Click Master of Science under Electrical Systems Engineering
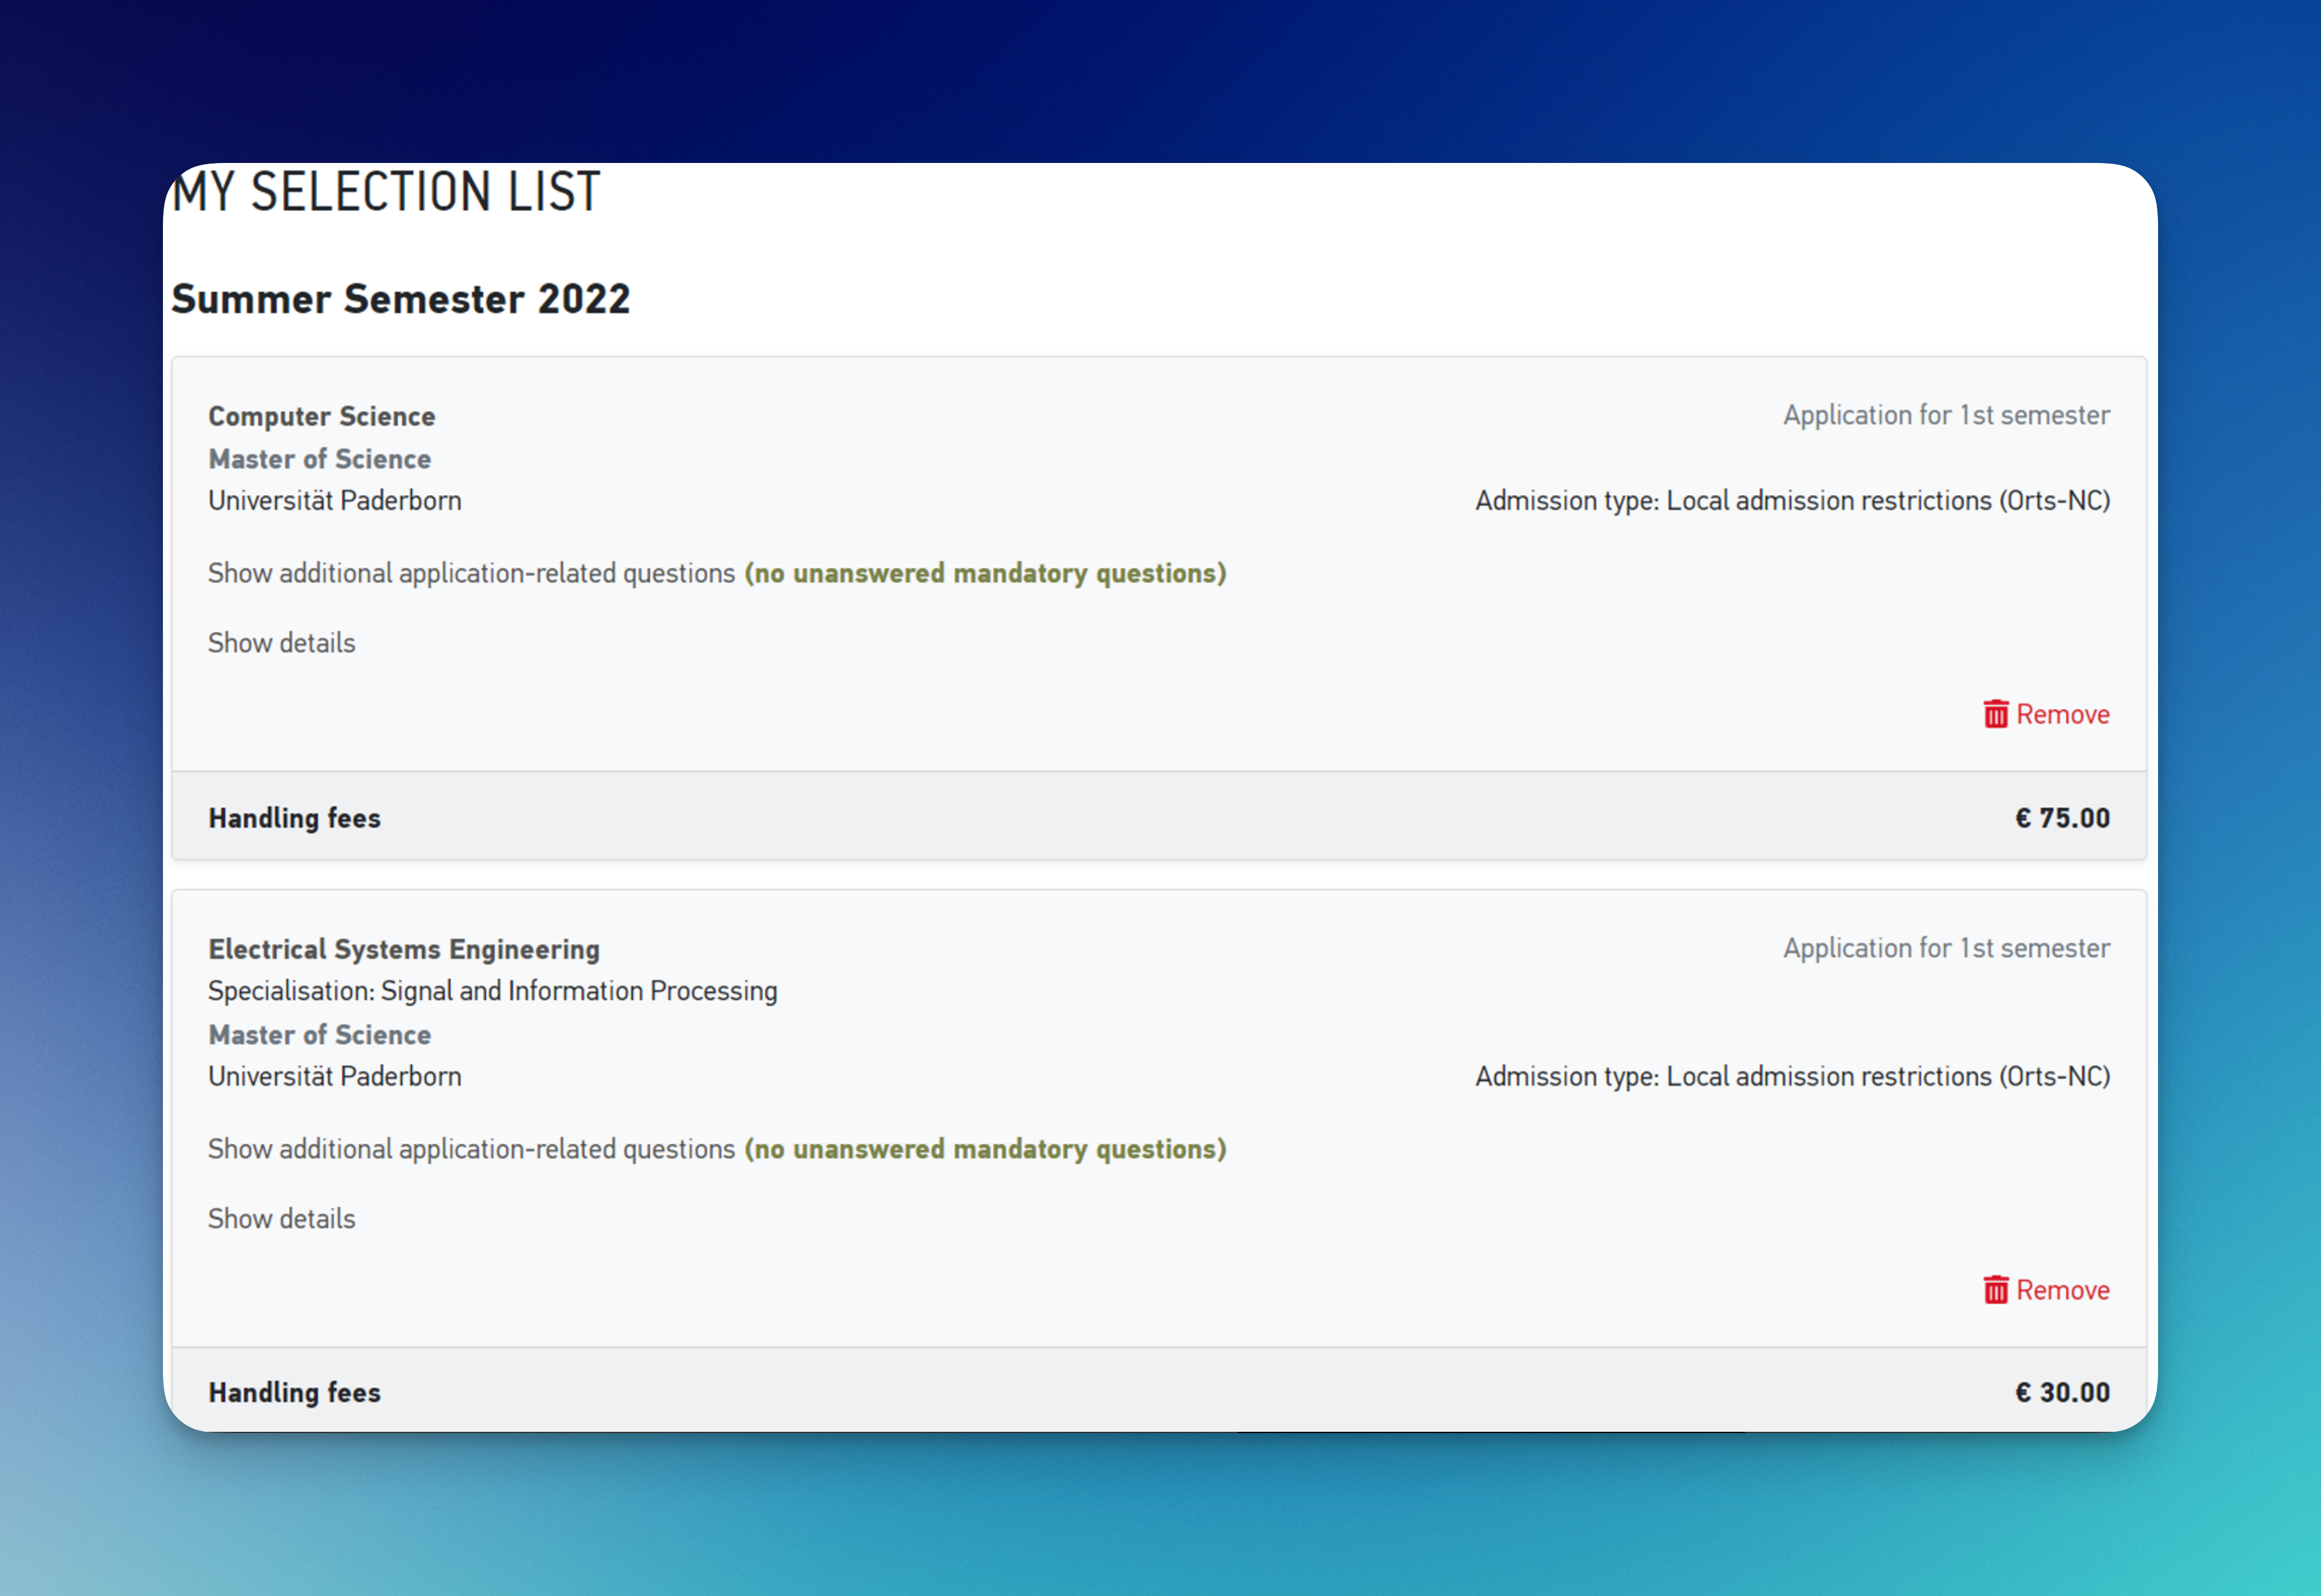Image resolution: width=2321 pixels, height=1596 pixels. click(x=320, y=1035)
